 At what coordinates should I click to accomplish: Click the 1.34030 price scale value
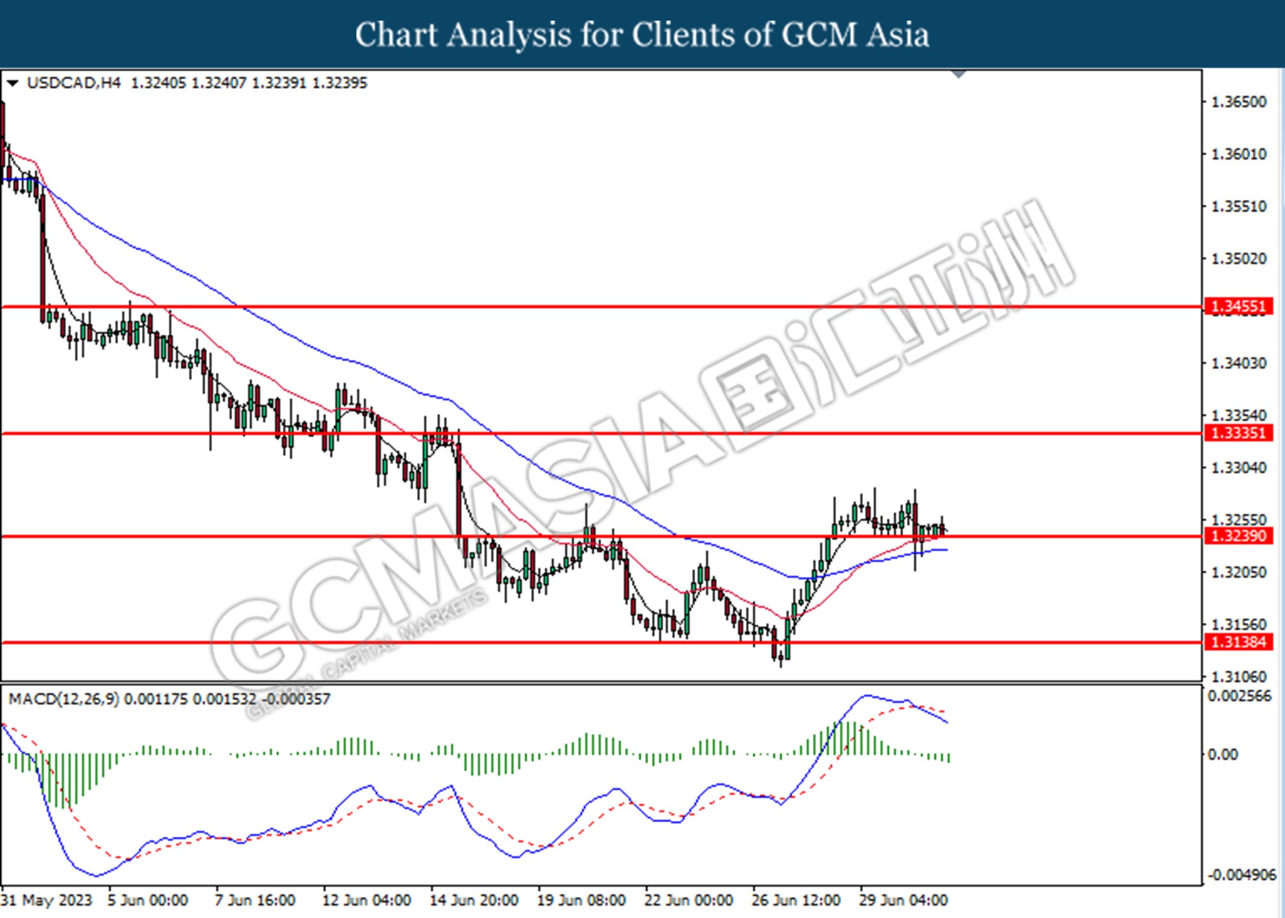1239,364
